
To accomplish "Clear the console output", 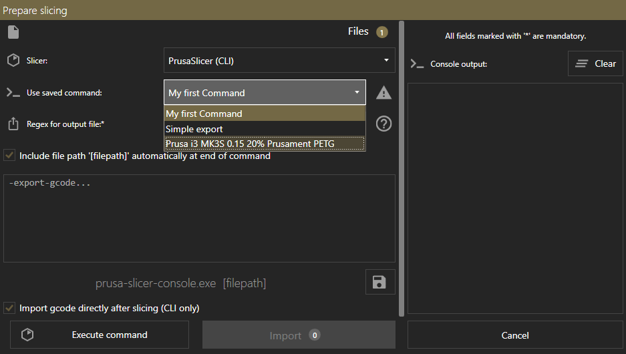I will click(595, 63).
